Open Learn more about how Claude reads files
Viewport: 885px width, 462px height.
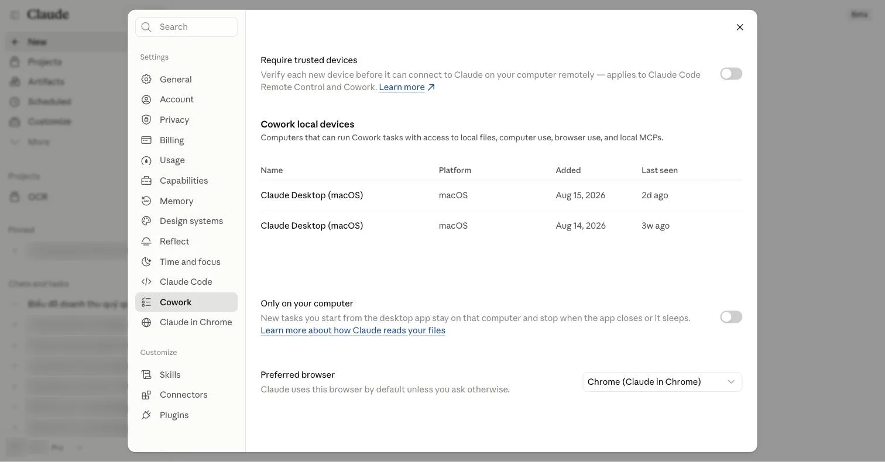click(x=353, y=330)
